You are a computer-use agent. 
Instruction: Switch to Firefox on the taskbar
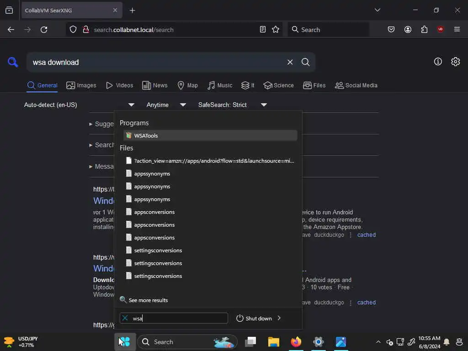tap(296, 342)
